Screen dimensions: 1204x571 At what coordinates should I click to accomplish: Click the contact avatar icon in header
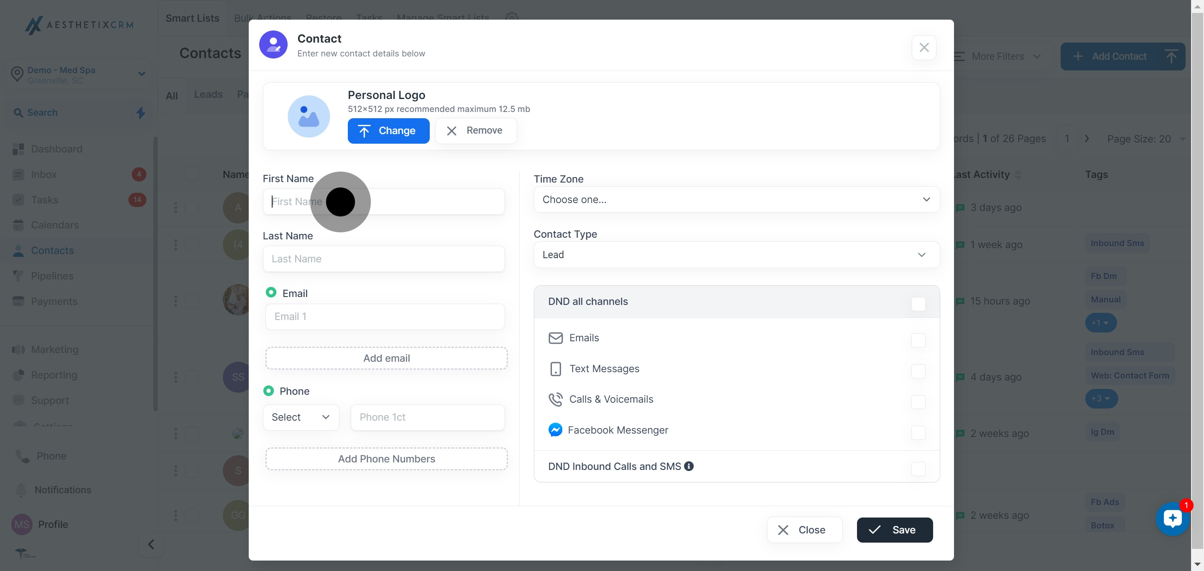(273, 45)
